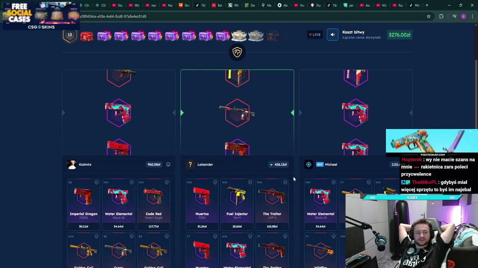
Task: Click the Muertos P250 card priced 51.24zł
Action: [x=202, y=205]
